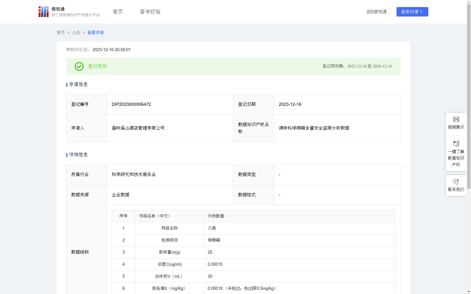Image resolution: width=471 pixels, height=294 pixels.
Task: Click the 返回数知通 link
Action: coord(377,12)
